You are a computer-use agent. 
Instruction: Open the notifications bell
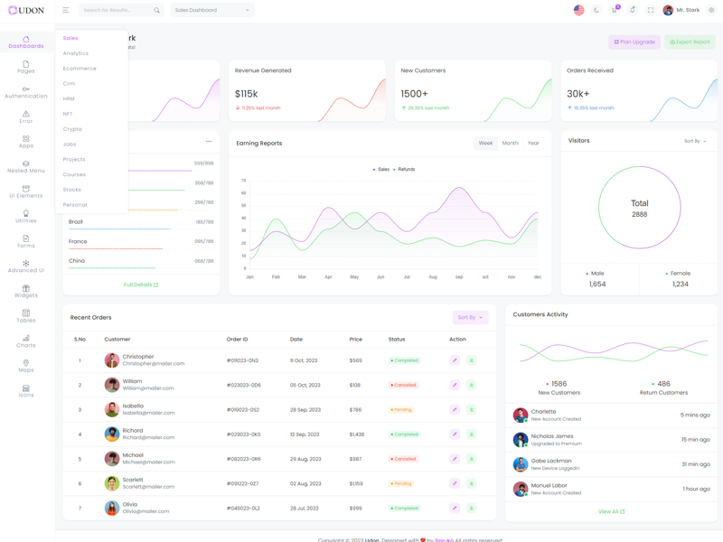[633, 10]
